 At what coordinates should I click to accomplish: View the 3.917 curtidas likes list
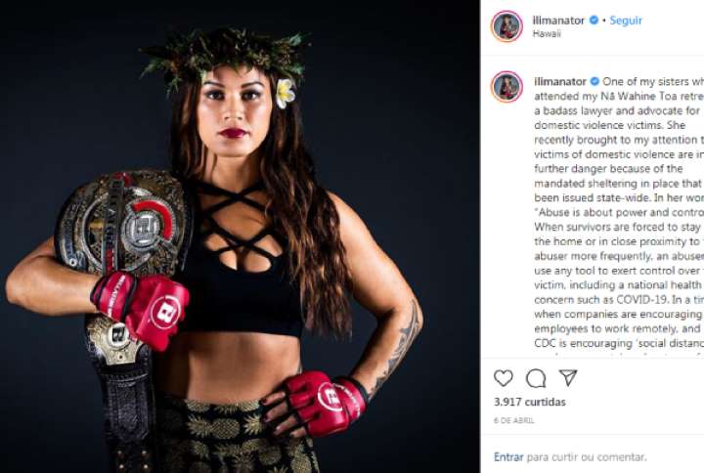(530, 402)
